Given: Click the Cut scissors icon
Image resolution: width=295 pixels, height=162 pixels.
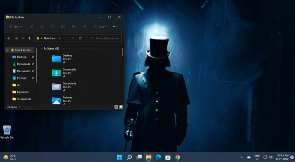Looking at the screenshot, I should [x=32, y=27].
